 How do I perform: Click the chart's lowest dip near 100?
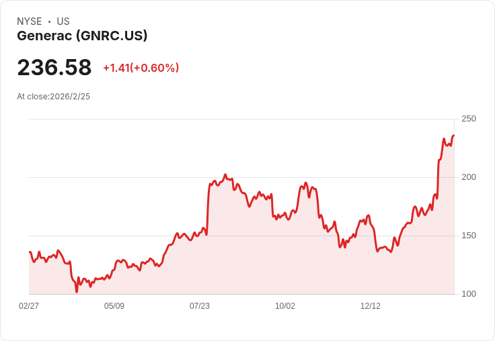[77, 292]
